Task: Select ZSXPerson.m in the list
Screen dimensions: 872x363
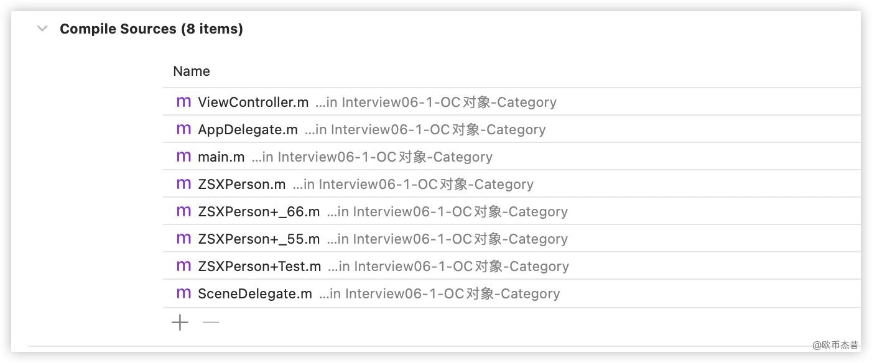Action: click(x=241, y=184)
